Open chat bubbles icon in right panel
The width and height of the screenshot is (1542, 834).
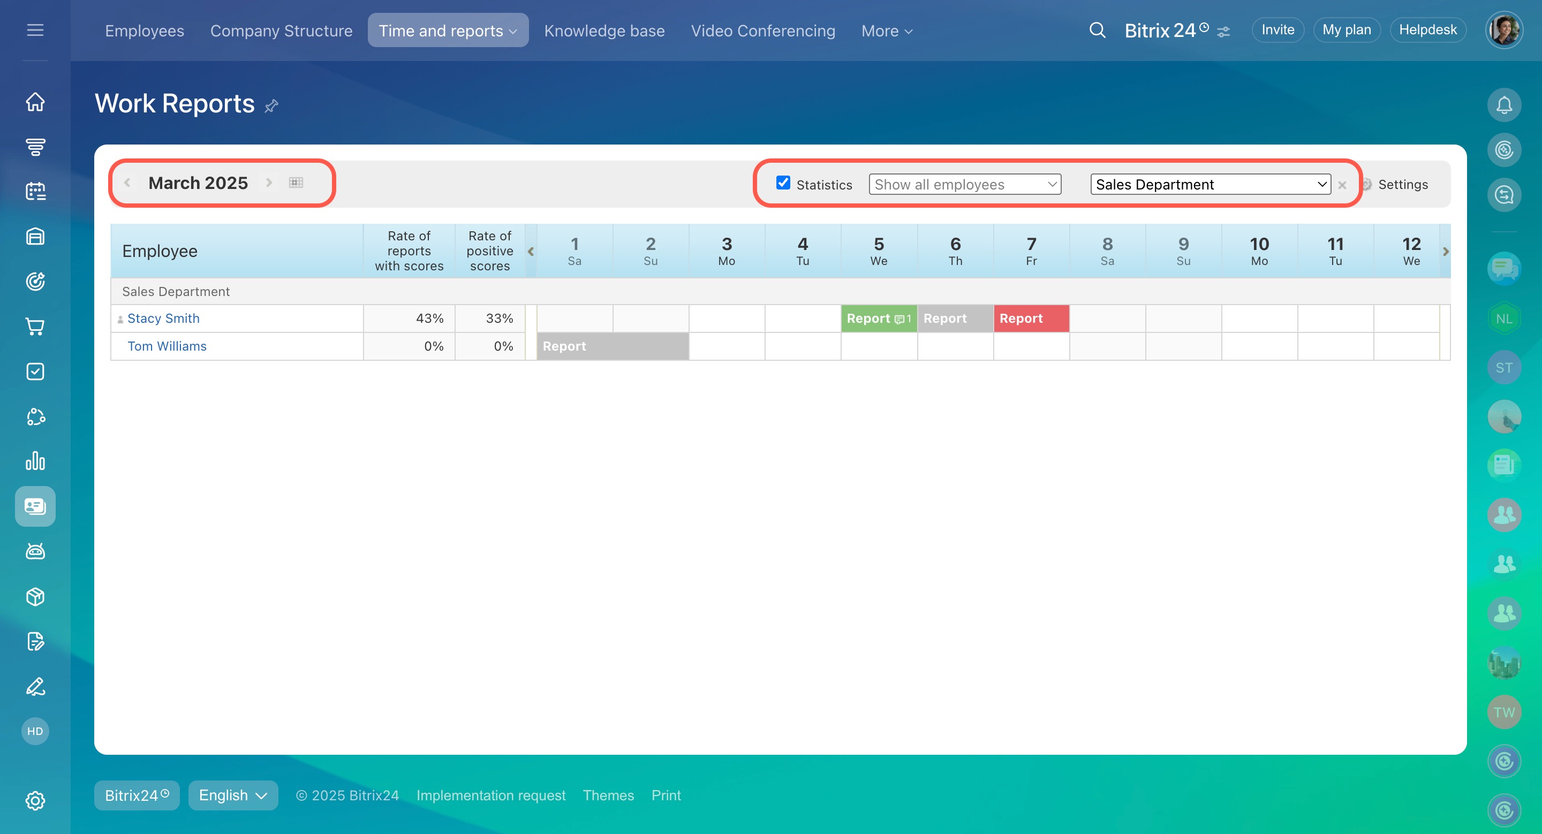(1503, 269)
